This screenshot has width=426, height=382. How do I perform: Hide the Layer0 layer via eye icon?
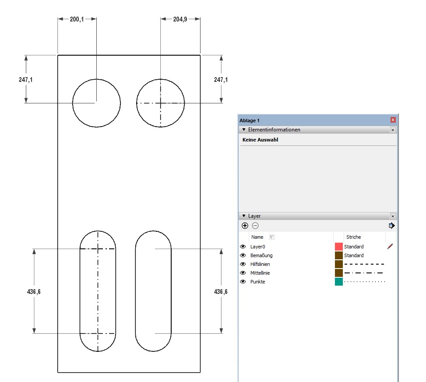coord(243,247)
